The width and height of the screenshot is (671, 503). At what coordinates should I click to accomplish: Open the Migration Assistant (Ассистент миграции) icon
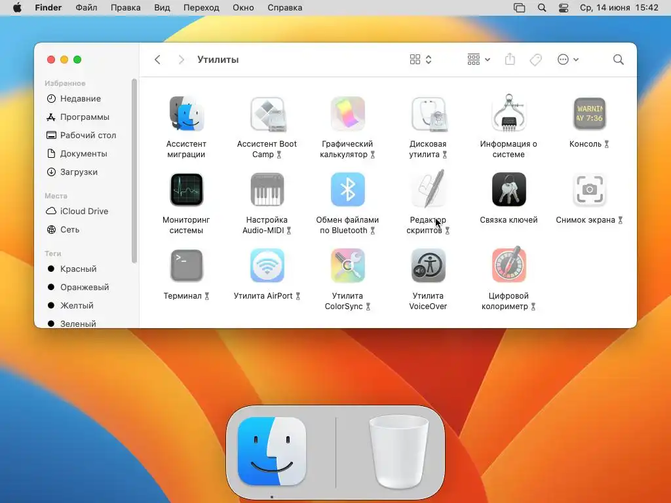pos(186,113)
